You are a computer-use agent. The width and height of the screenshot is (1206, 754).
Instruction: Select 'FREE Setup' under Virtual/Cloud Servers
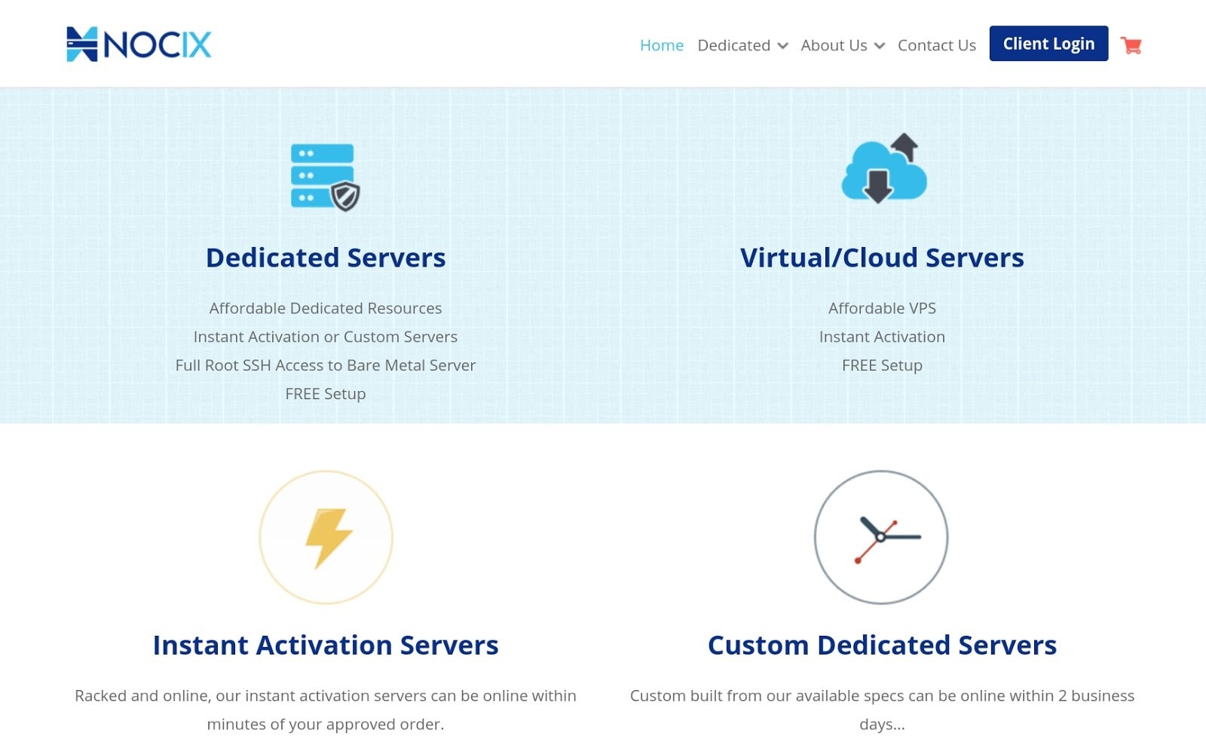coord(882,365)
